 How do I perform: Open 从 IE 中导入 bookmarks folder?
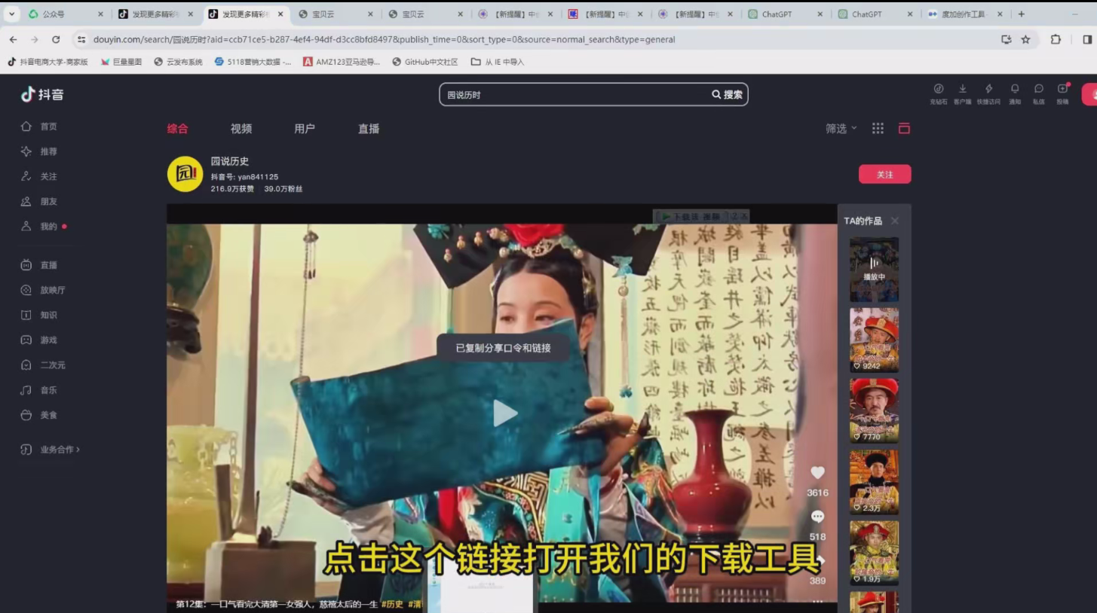pyautogui.click(x=497, y=62)
